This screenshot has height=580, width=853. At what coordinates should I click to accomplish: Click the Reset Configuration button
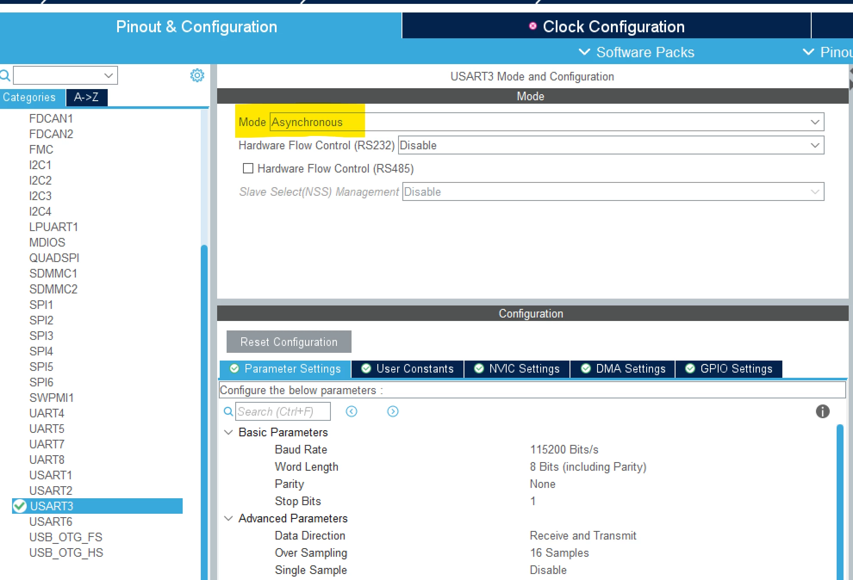pyautogui.click(x=289, y=342)
